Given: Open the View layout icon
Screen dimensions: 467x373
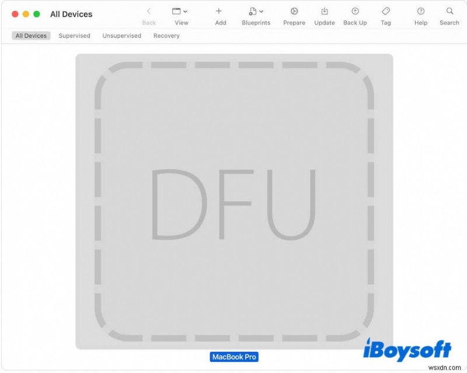Looking at the screenshot, I should click(176, 11).
